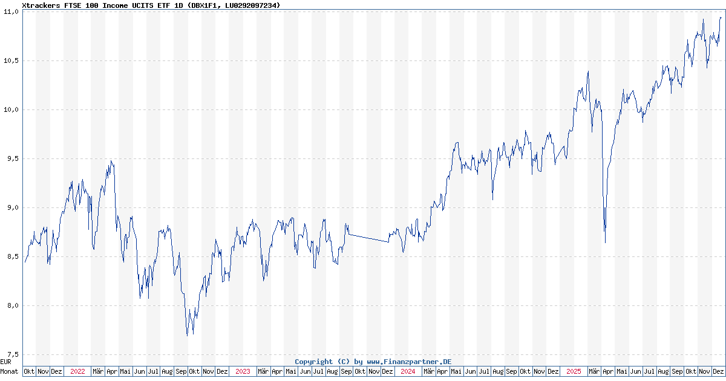Image resolution: width=726 pixels, height=381 pixels.
Task: Click the Jun cell after 2024
Action: pos(470,372)
